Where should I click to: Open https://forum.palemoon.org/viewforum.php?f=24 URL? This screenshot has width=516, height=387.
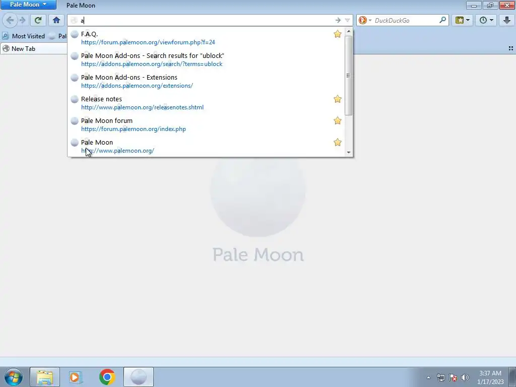click(x=148, y=42)
